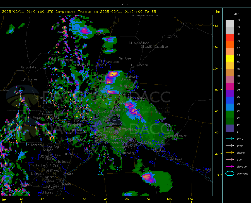Click the pink bip arrow legend icon
Screen dimensions: 251x203
click(230, 160)
